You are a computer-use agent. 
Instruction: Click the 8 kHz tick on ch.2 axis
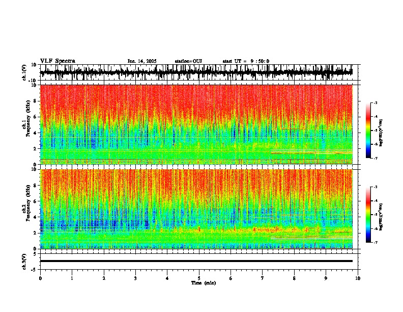[x=35, y=186]
